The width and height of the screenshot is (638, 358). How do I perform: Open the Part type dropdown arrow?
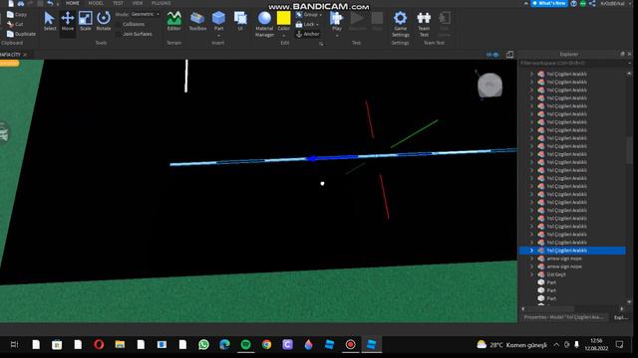coord(218,36)
